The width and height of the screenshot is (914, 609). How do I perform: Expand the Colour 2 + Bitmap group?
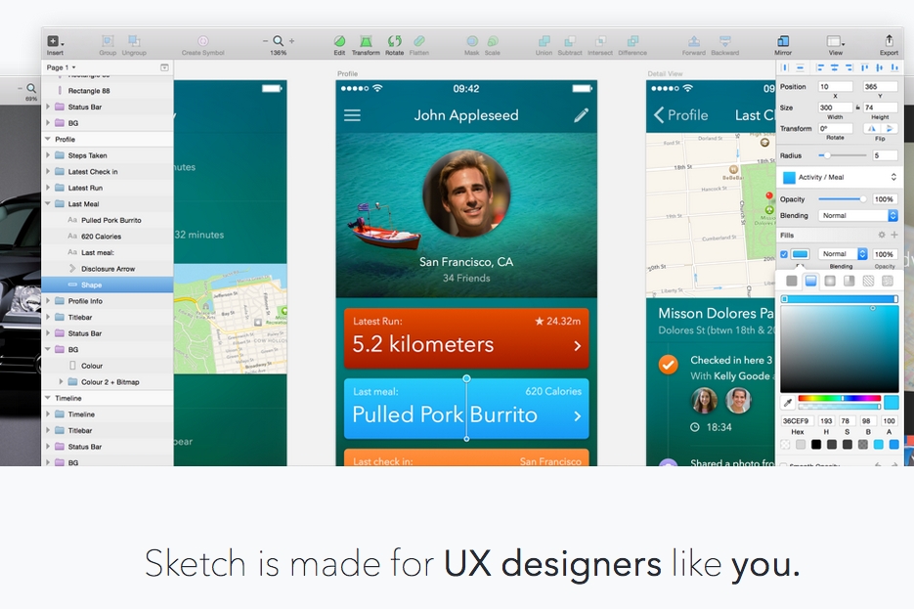(x=62, y=381)
